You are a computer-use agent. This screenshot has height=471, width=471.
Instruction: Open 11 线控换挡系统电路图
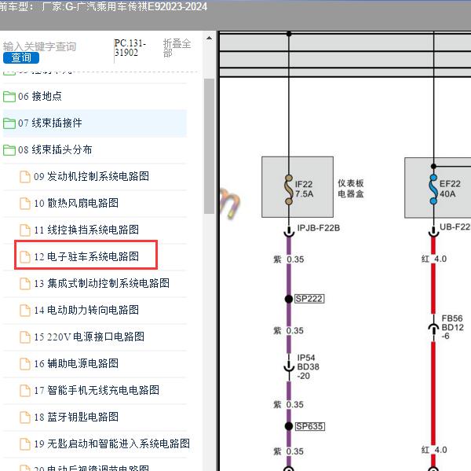coord(86,230)
